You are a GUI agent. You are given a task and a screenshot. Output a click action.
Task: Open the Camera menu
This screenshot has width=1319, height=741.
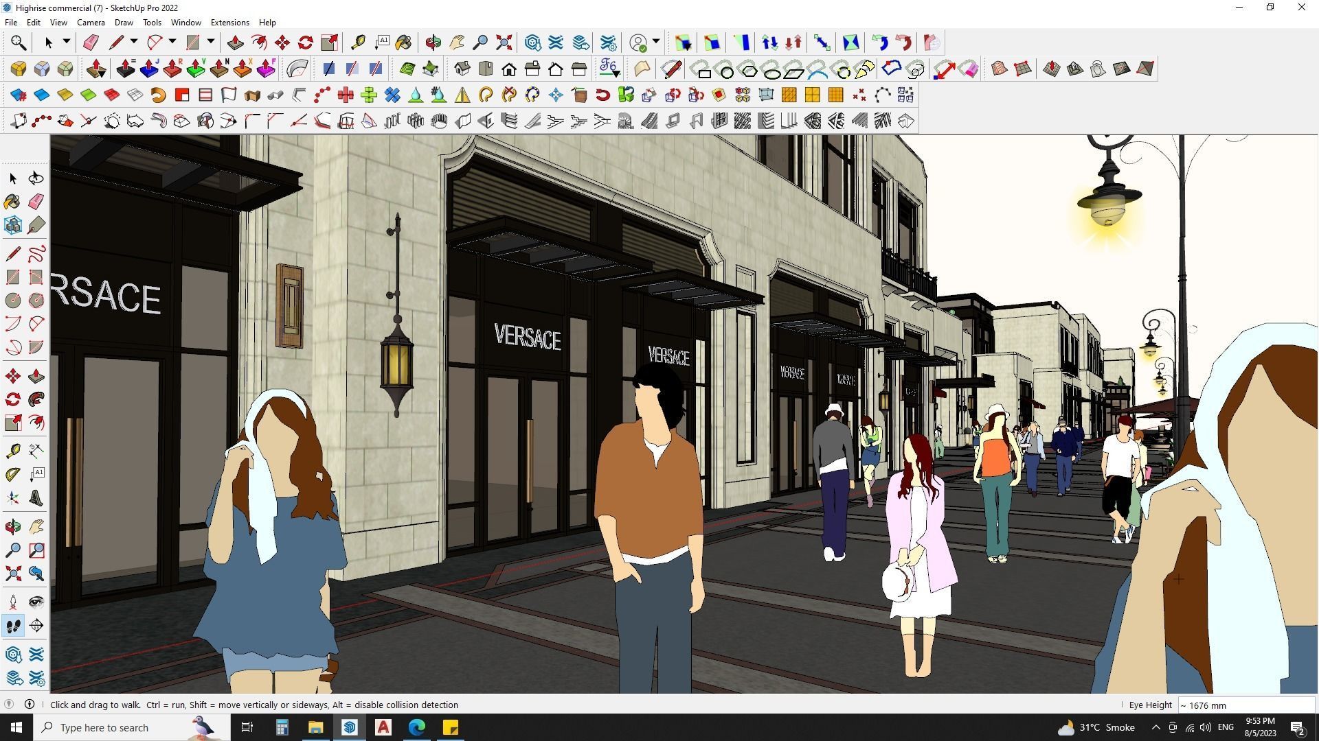91,23
